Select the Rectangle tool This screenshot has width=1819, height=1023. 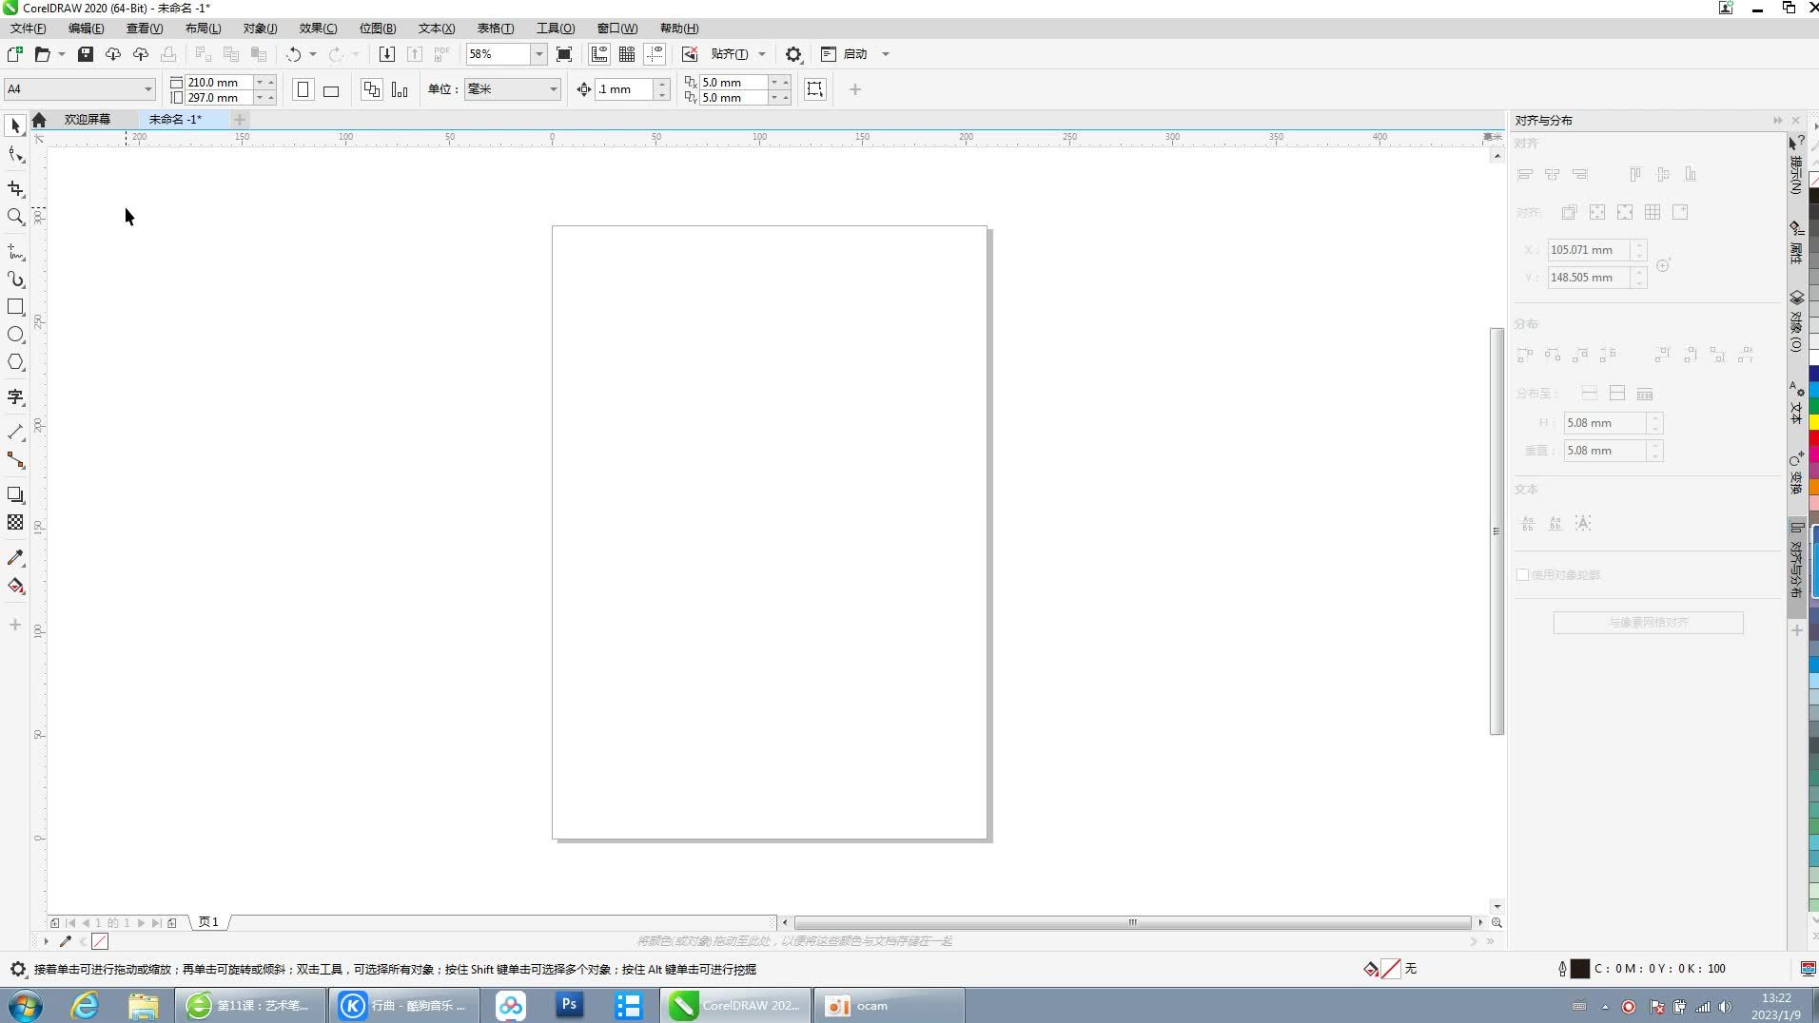14,306
